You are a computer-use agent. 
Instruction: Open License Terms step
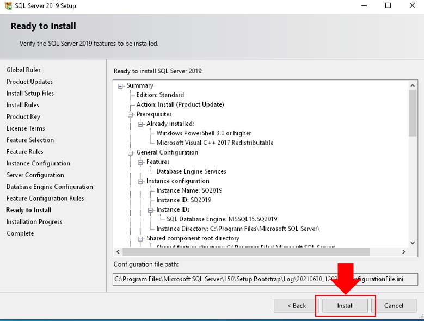pyautogui.click(x=26, y=128)
